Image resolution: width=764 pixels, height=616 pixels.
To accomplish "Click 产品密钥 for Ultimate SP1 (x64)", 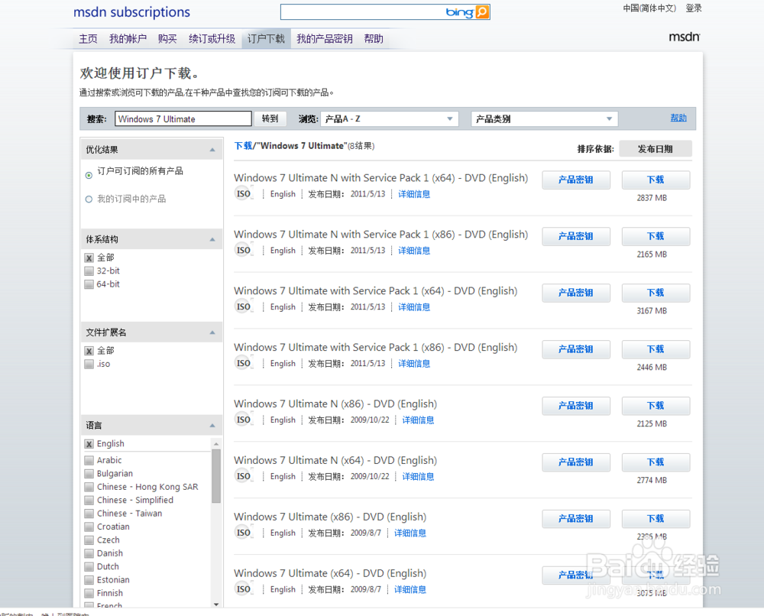I will coord(576,293).
